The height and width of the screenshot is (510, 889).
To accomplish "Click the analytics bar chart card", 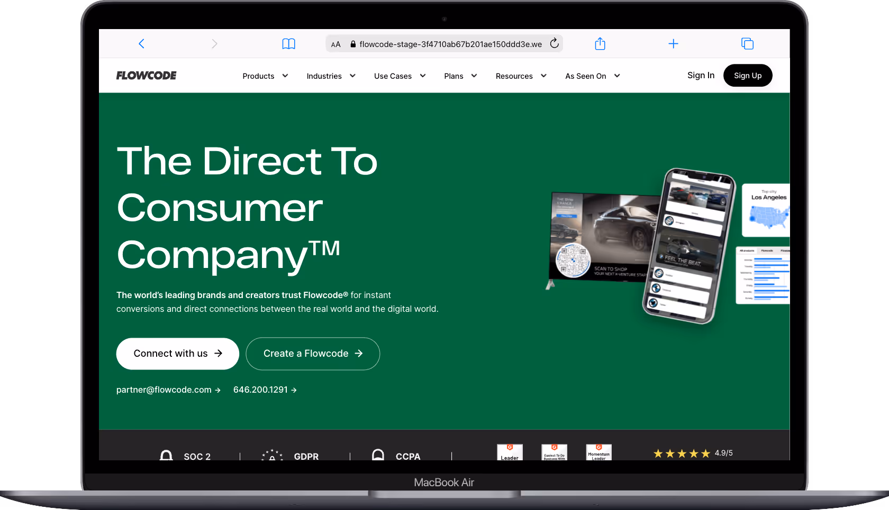I will click(763, 275).
